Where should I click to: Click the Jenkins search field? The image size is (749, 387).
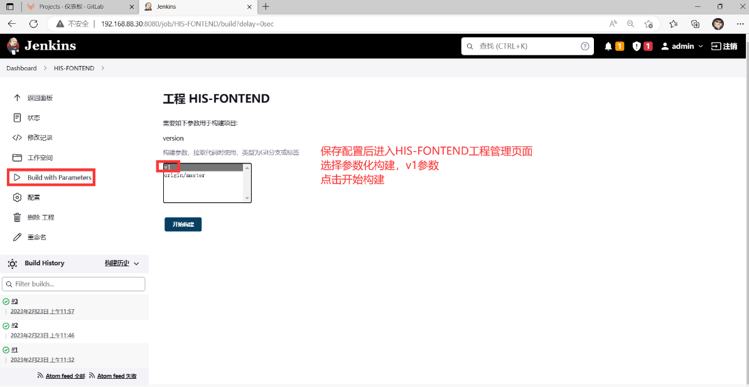pos(527,46)
